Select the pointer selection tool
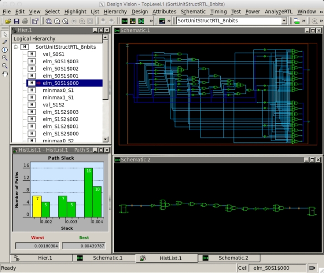This screenshot has width=324, height=273. click(x=5, y=34)
